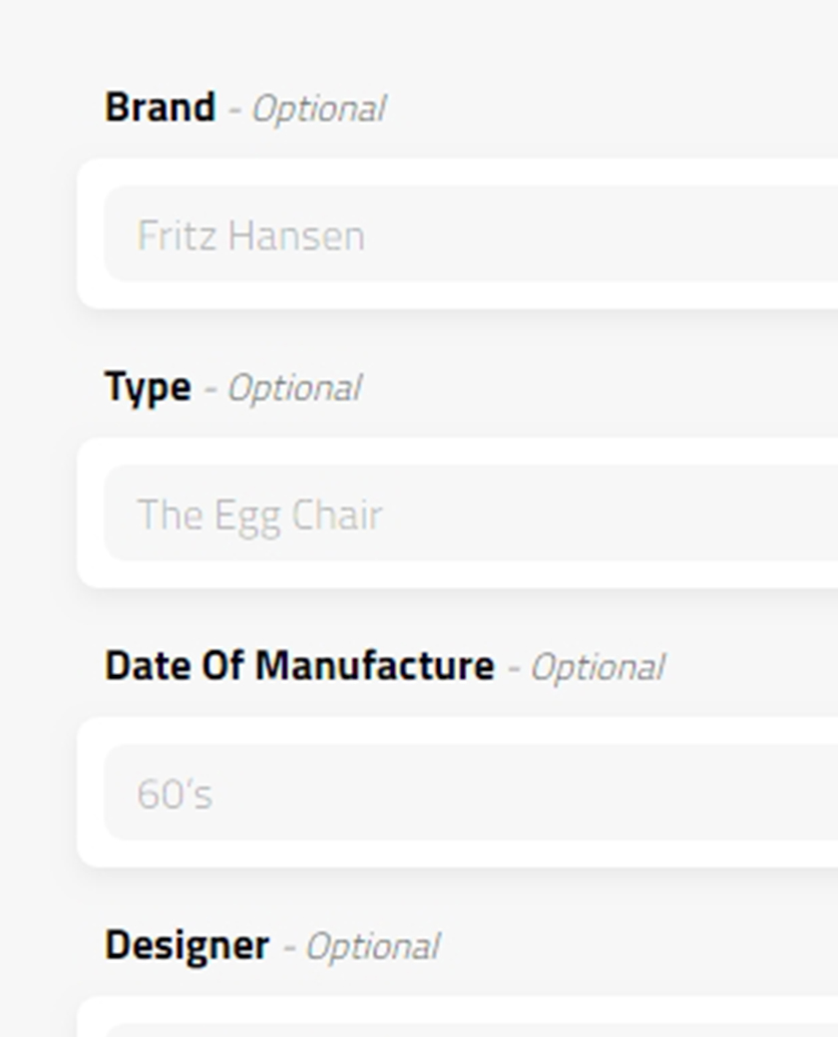Click Optional next to Designer
The image size is (838, 1037).
[x=372, y=946]
